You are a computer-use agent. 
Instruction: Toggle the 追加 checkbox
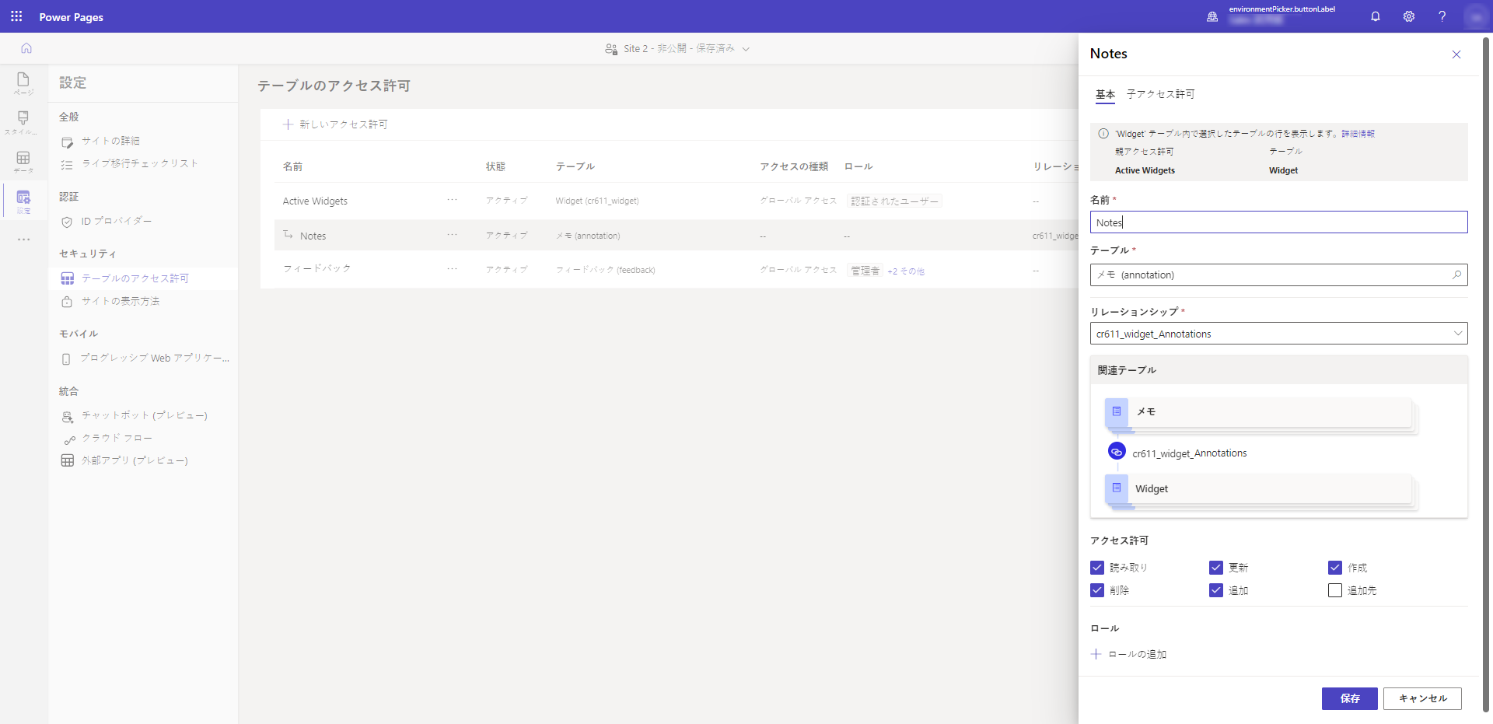click(1216, 590)
